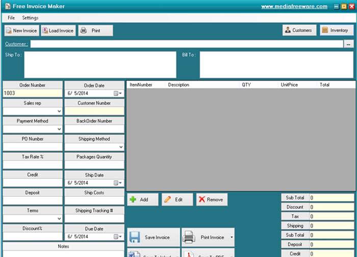The width and height of the screenshot is (357, 257).
Task: Expand the Print Invoice split arrow
Action: [x=231, y=237]
